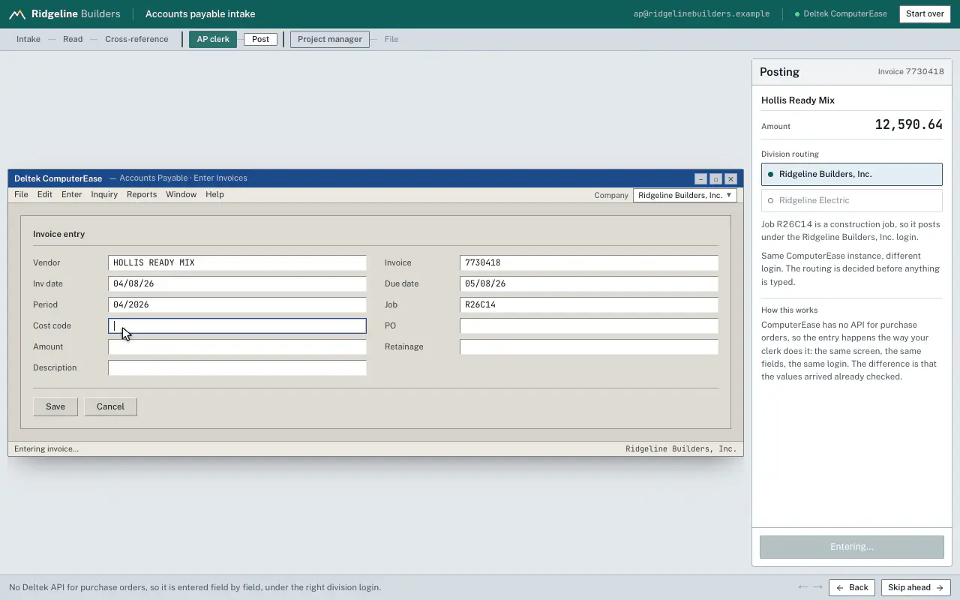Click the Entering... button

pyautogui.click(x=852, y=547)
